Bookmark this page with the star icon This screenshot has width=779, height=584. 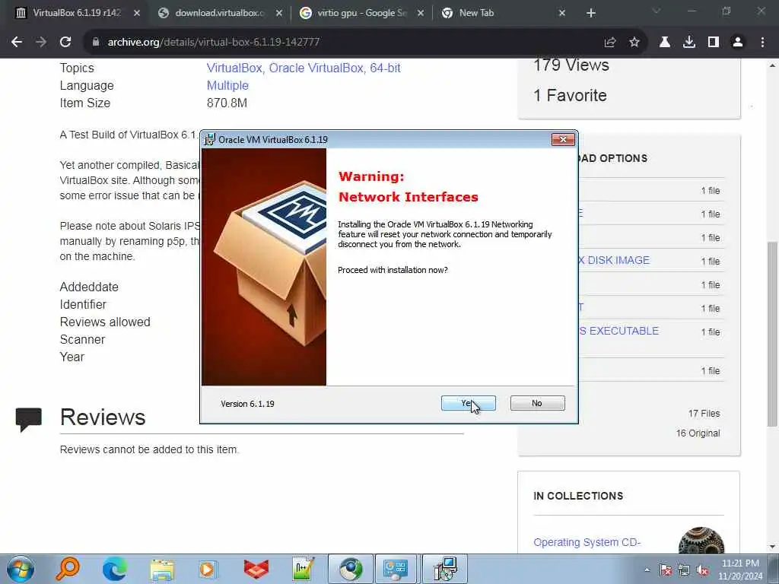tap(634, 43)
